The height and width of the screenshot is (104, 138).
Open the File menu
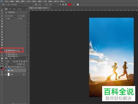pos(7,1)
